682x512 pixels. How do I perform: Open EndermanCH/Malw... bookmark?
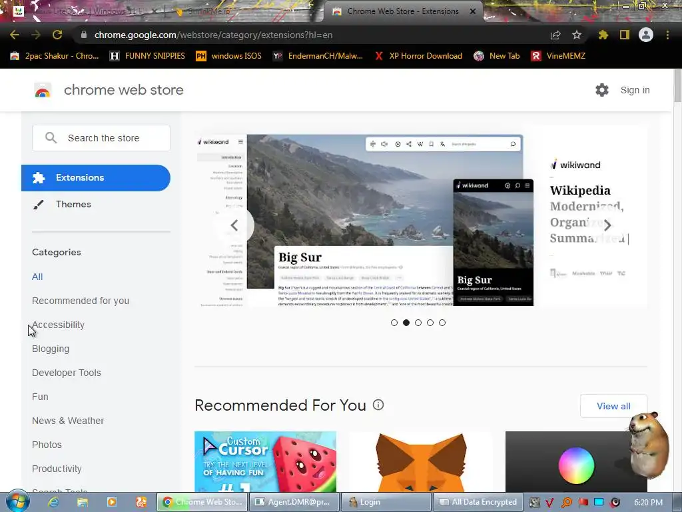pyautogui.click(x=318, y=56)
